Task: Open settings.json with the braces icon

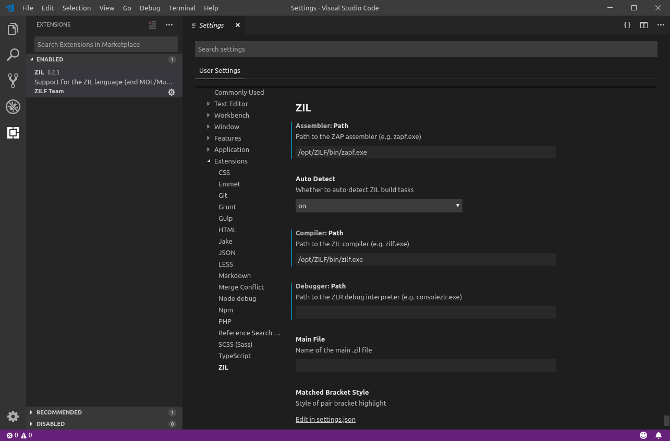Action: pyautogui.click(x=627, y=25)
